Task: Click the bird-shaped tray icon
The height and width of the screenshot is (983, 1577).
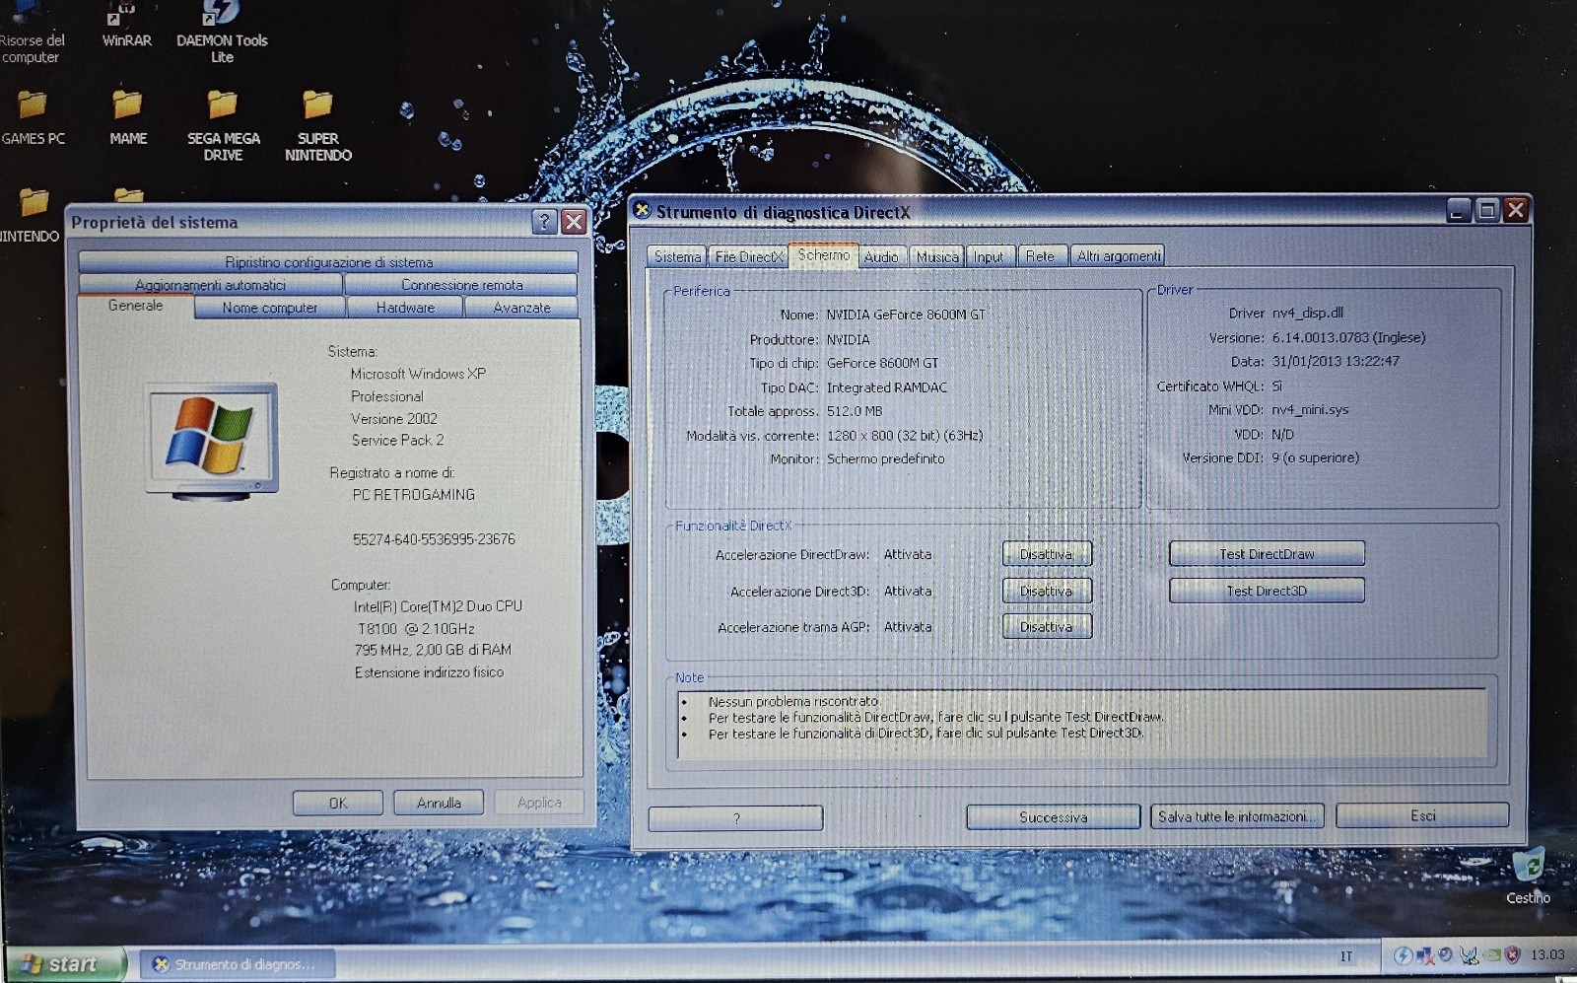Action: pyautogui.click(x=1469, y=954)
